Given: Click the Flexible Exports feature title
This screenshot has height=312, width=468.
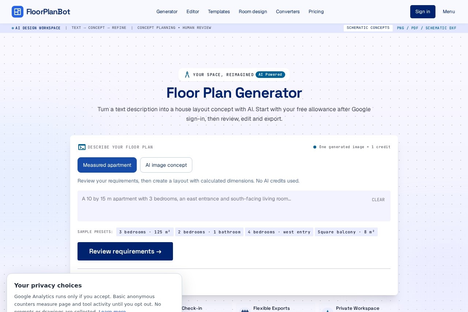Looking at the screenshot, I should tap(272, 308).
